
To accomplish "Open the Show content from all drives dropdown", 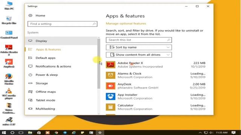I will [x=139, y=55].
